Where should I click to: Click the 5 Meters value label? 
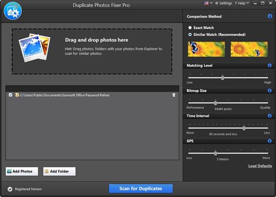point(223,159)
